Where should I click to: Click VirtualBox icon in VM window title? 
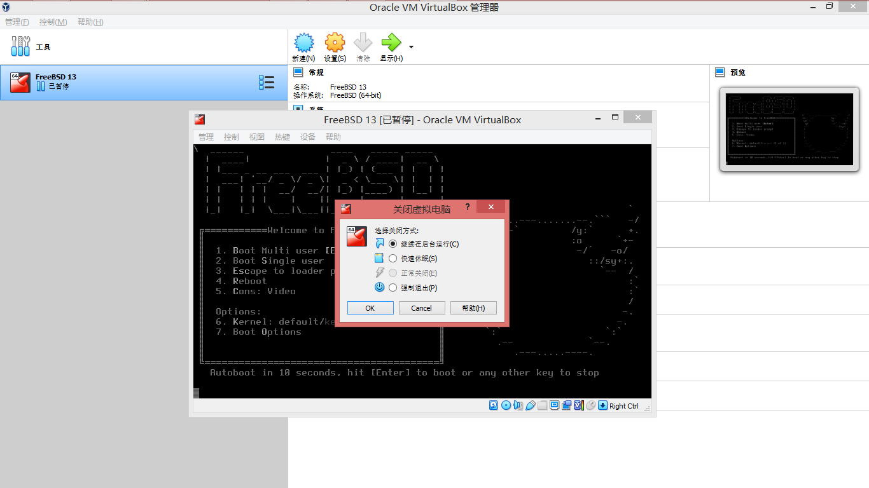pos(200,119)
